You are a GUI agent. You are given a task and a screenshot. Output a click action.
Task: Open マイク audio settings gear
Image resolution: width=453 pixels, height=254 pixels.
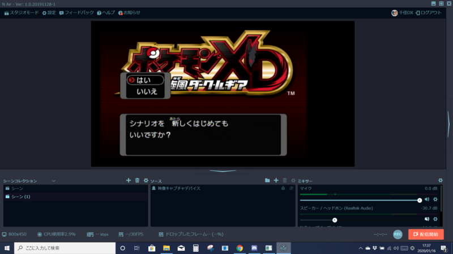[x=435, y=199]
